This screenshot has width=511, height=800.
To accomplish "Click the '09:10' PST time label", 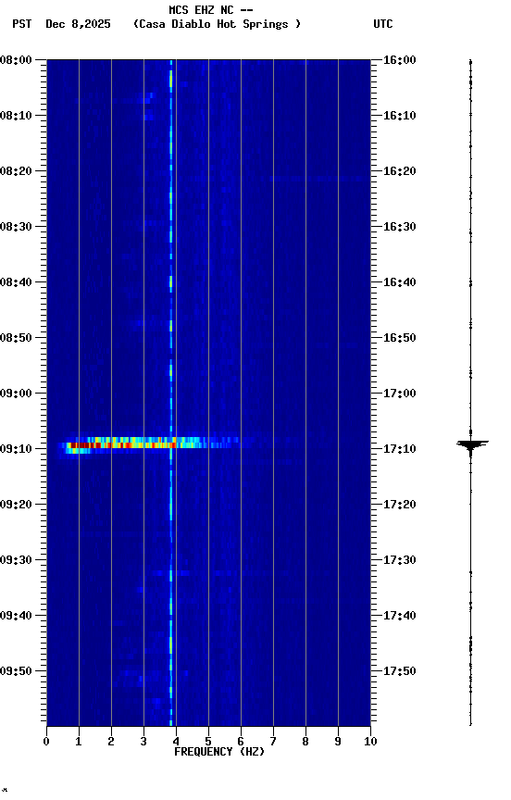I will pos(16,449).
